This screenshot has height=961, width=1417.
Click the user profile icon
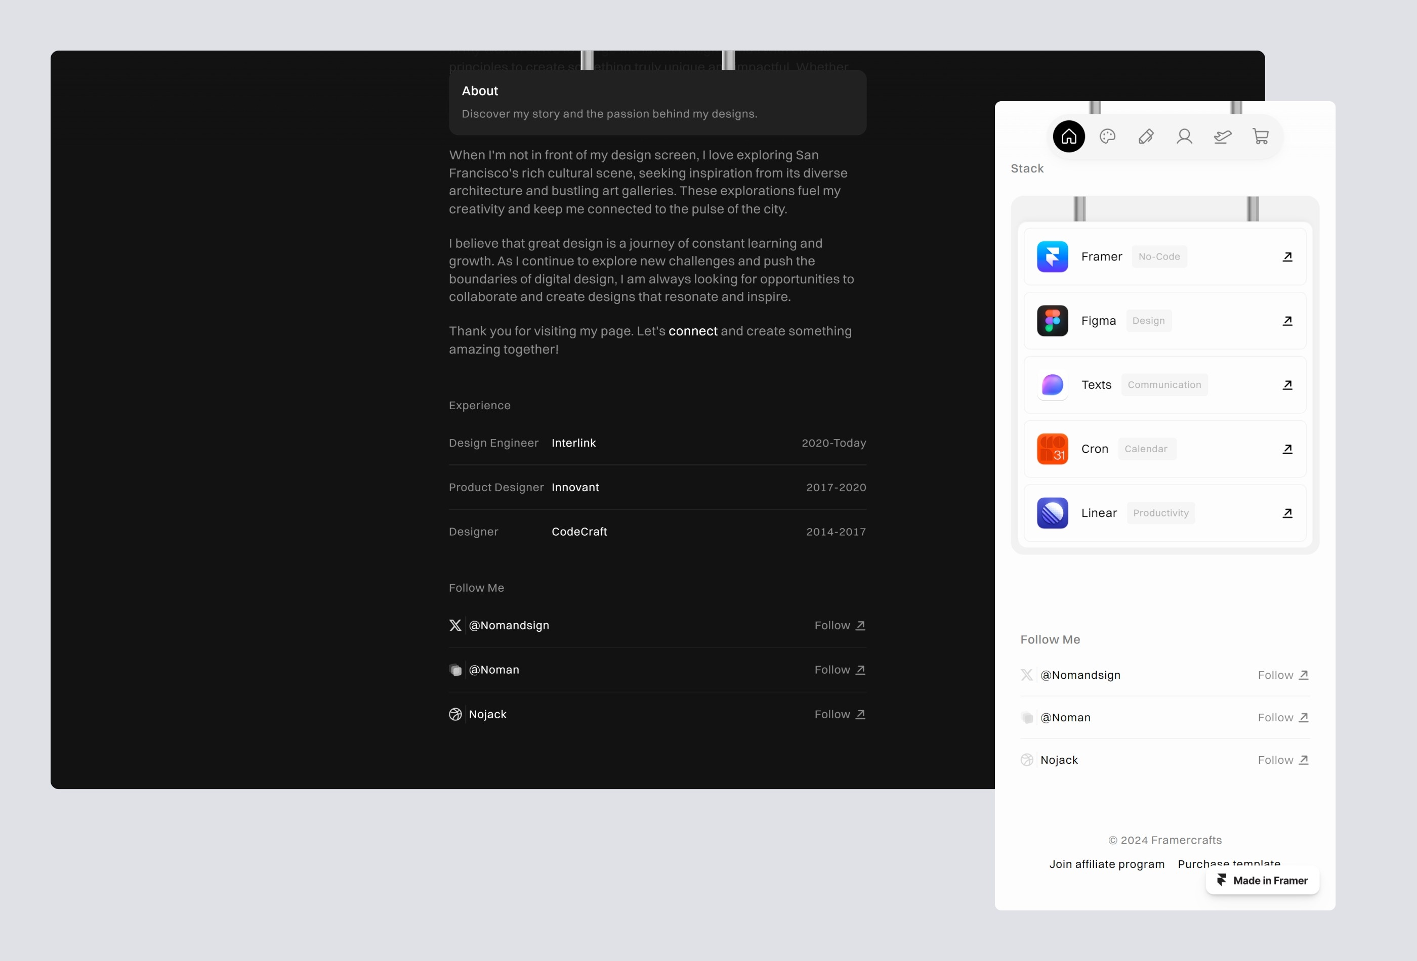click(1184, 136)
